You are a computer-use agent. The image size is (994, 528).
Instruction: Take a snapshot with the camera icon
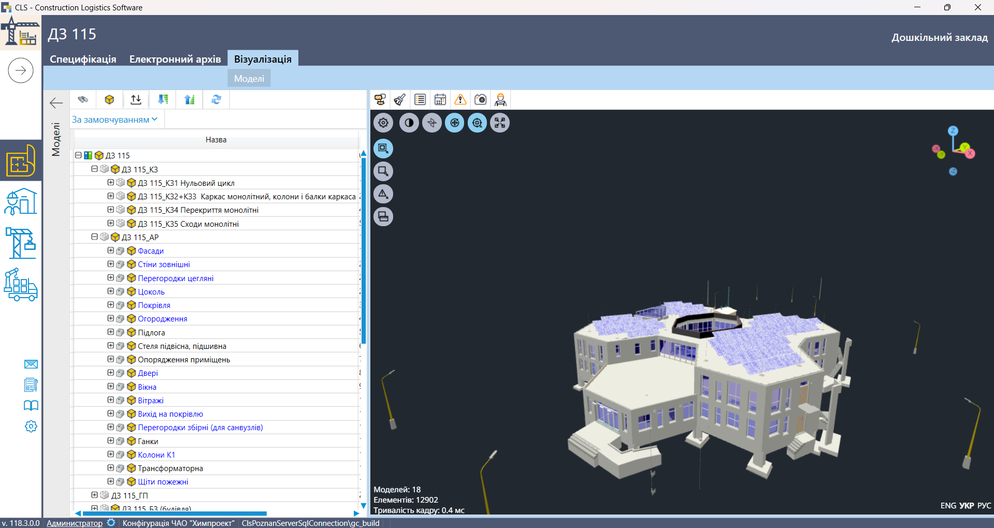480,99
